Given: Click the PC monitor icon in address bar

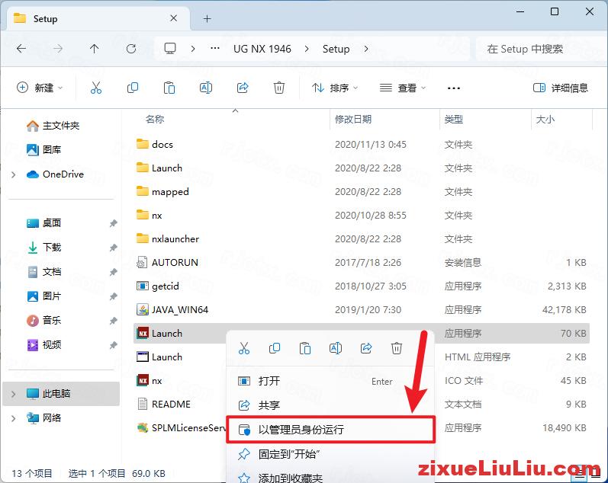Looking at the screenshot, I should point(170,49).
